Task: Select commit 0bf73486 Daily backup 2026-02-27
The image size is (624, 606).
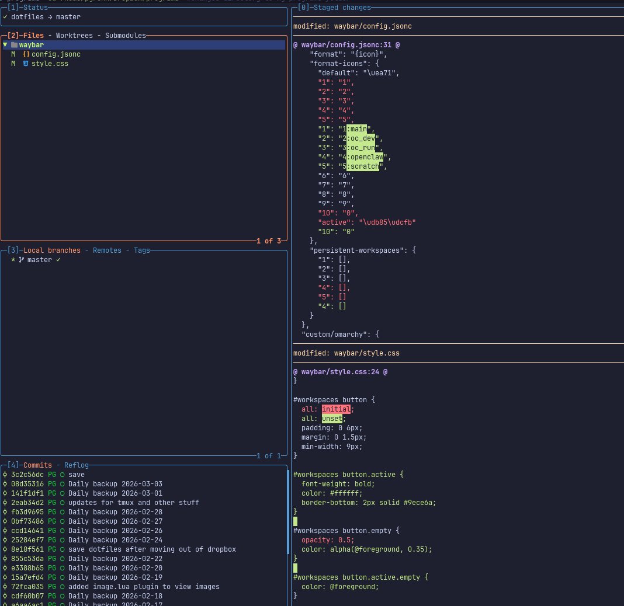Action: (144, 522)
